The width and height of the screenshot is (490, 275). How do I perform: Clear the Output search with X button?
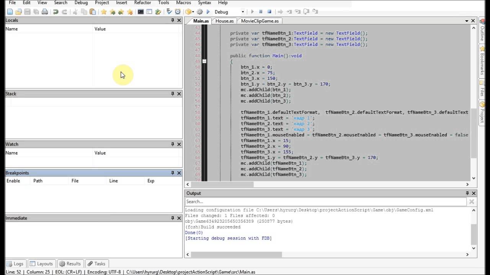tap(472, 202)
